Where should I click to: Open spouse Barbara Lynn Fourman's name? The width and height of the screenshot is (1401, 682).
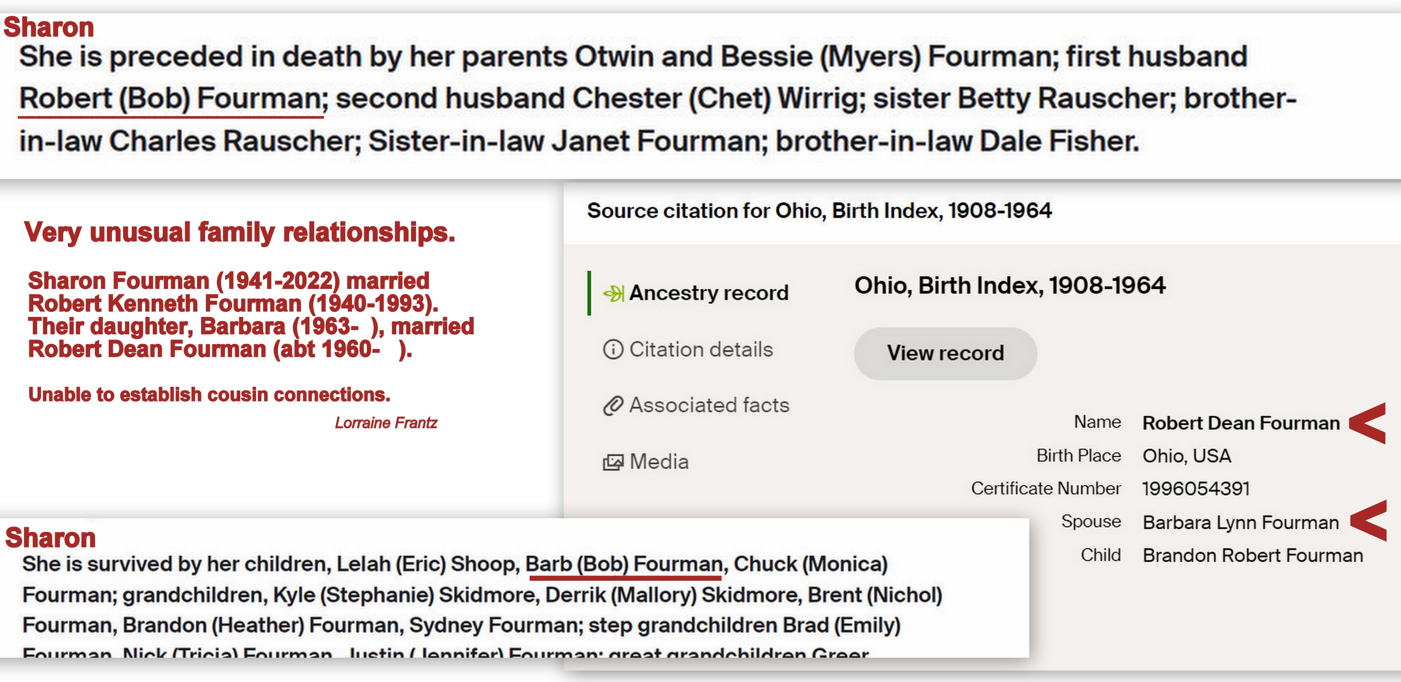(x=1241, y=523)
